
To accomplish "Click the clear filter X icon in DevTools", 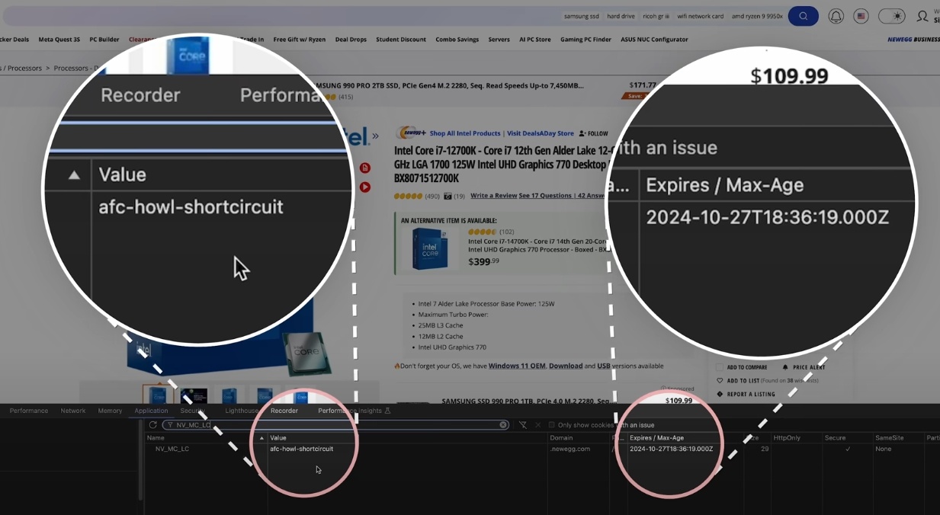I will tap(503, 425).
